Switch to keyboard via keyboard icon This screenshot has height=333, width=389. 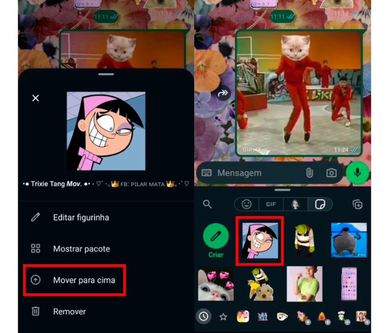click(207, 173)
